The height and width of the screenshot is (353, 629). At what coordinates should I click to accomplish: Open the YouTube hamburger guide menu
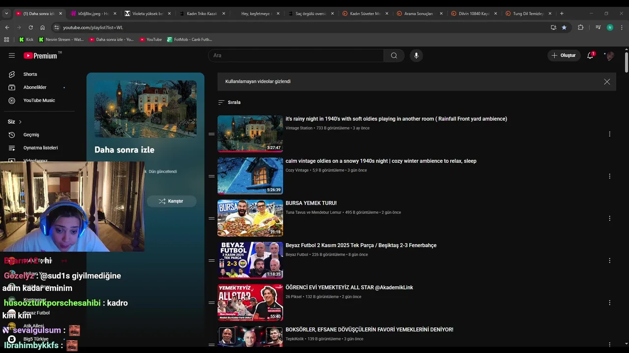click(12, 55)
